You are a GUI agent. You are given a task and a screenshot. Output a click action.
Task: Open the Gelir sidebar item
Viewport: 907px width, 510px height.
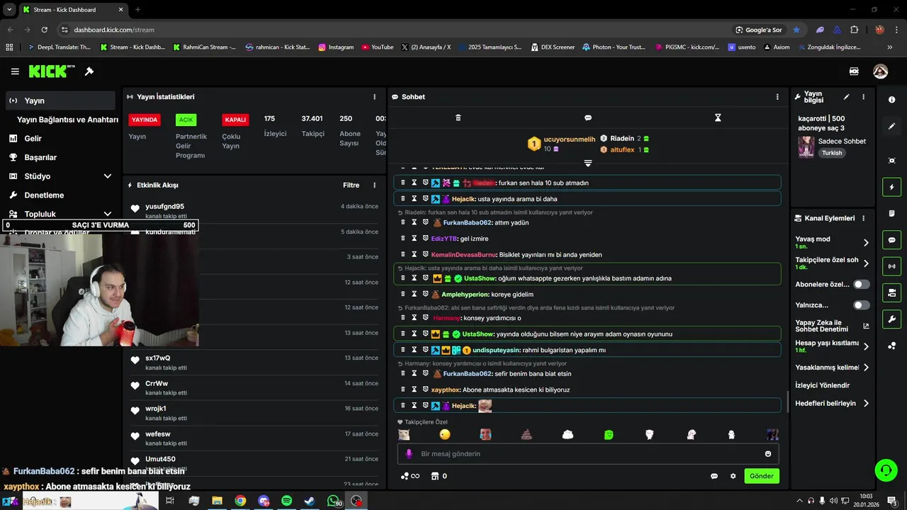coord(60,139)
